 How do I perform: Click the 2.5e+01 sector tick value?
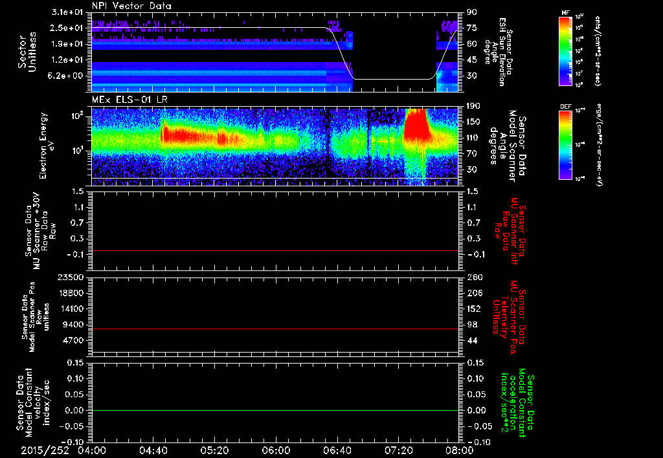pyautogui.click(x=67, y=28)
